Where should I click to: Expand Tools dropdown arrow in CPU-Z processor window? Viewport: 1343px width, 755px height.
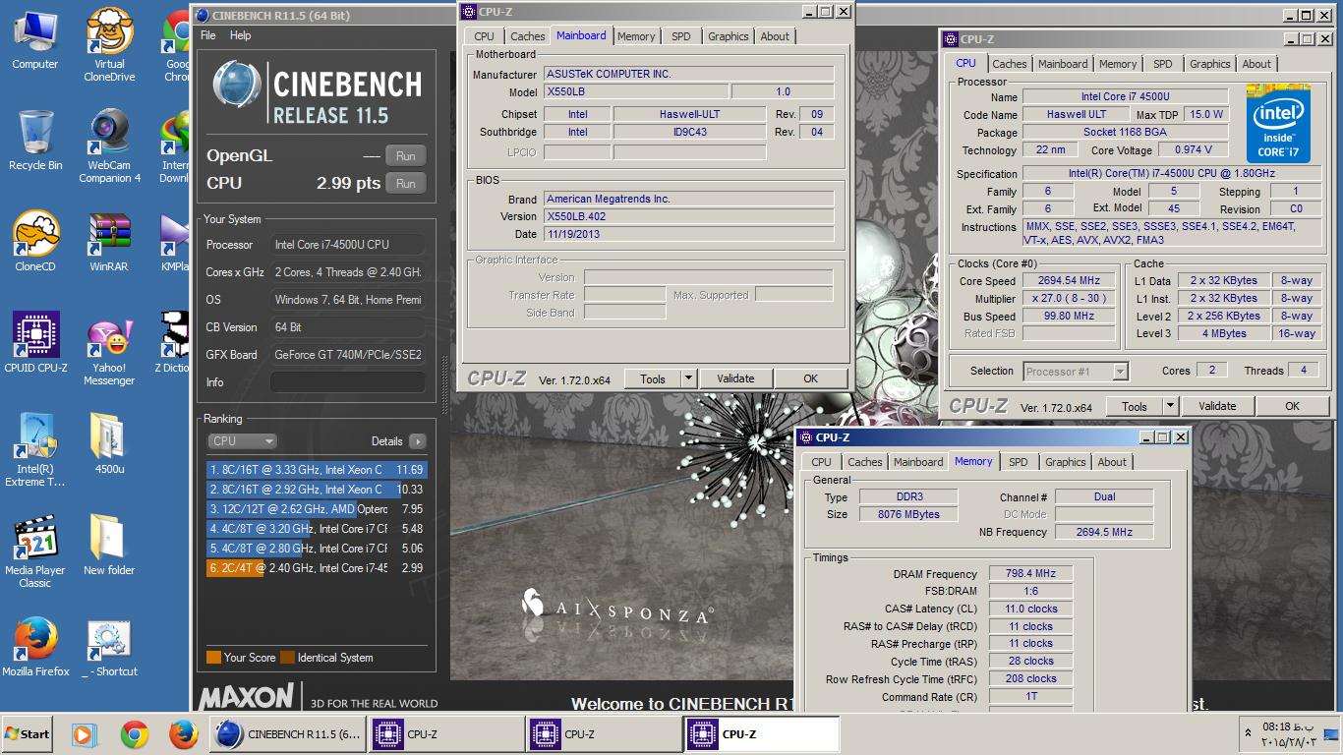1170,406
